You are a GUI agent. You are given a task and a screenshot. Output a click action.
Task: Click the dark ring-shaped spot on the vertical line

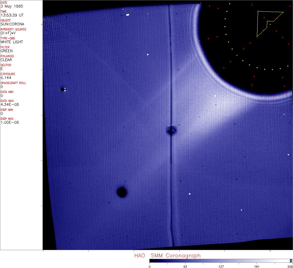171,130
